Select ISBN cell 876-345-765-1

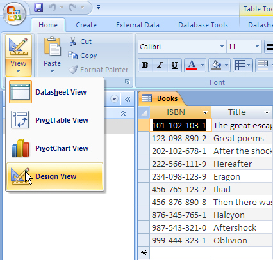pyautogui.click(x=181, y=215)
